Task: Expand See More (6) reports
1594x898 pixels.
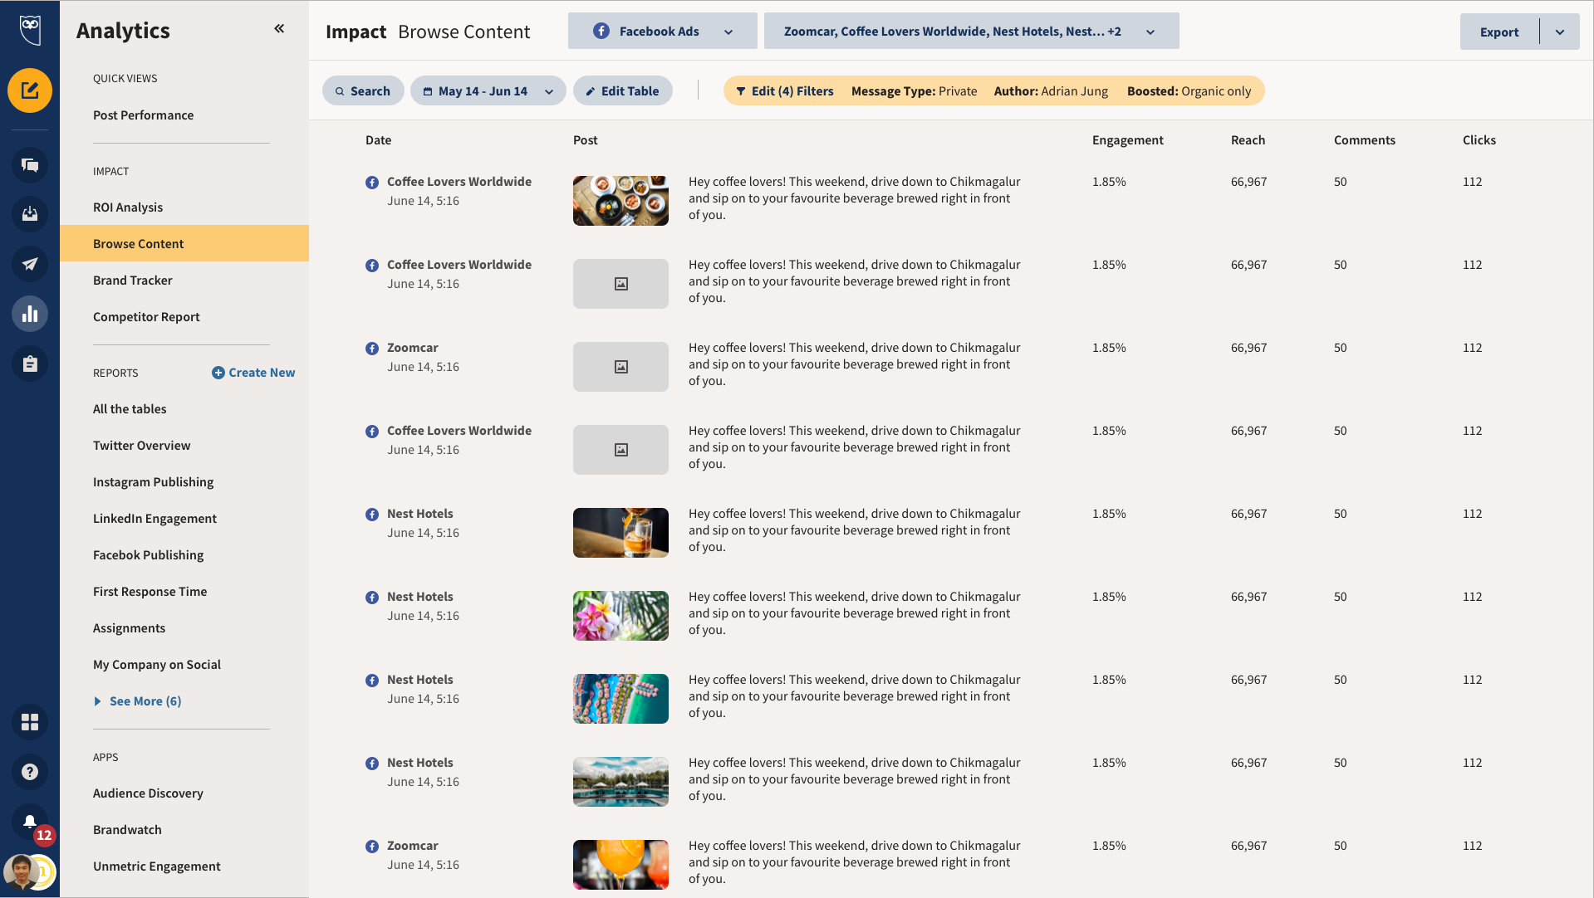Action: pyautogui.click(x=138, y=701)
